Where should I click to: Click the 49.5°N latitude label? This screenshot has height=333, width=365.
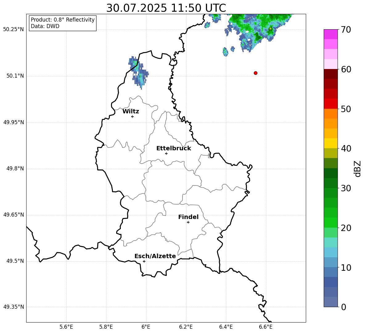[15, 261]
